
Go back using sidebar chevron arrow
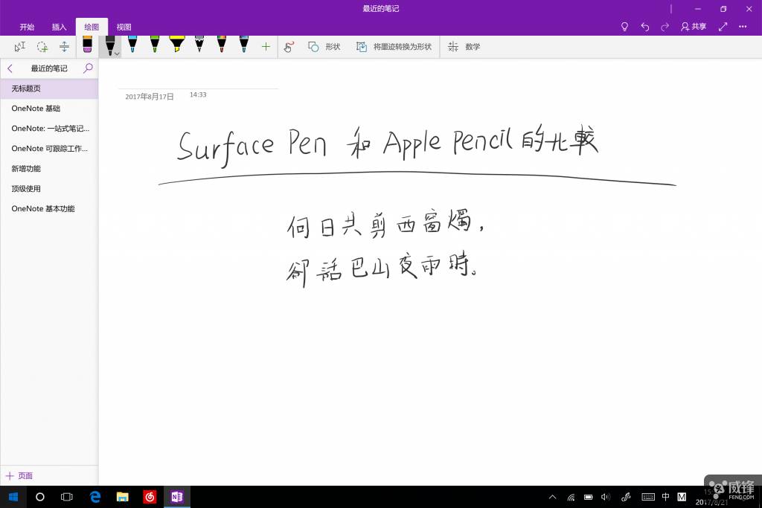(10, 68)
